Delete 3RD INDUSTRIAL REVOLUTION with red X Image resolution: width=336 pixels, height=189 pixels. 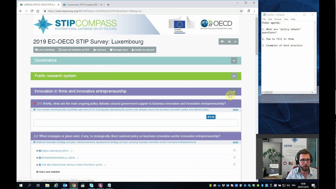click(x=37, y=165)
